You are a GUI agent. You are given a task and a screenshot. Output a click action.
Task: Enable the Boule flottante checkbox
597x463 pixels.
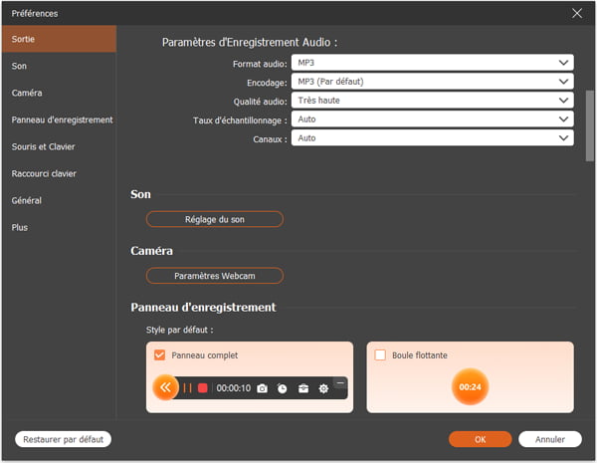click(x=380, y=354)
